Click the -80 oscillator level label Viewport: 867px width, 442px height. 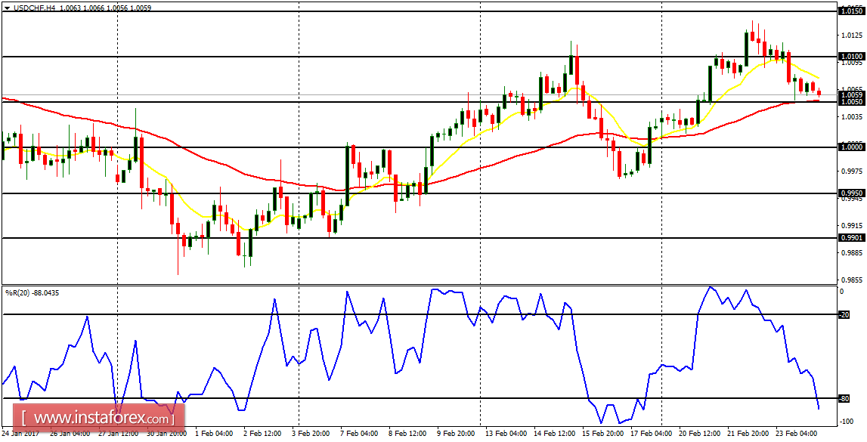tap(844, 398)
